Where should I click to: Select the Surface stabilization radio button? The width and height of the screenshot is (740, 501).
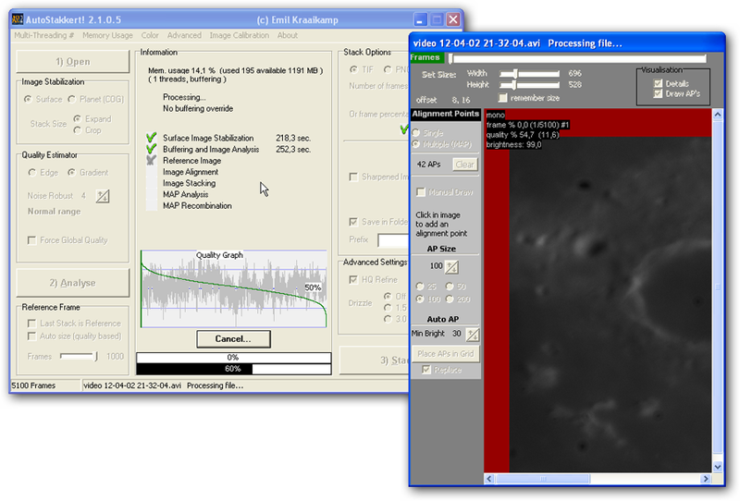click(x=28, y=99)
